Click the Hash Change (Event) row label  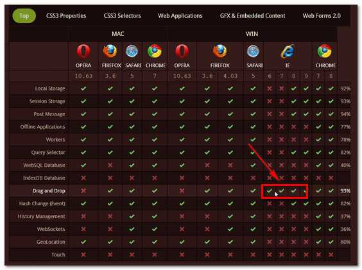42,203
